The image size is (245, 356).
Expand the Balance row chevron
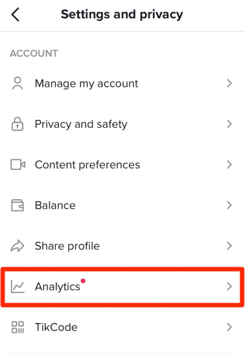229,205
